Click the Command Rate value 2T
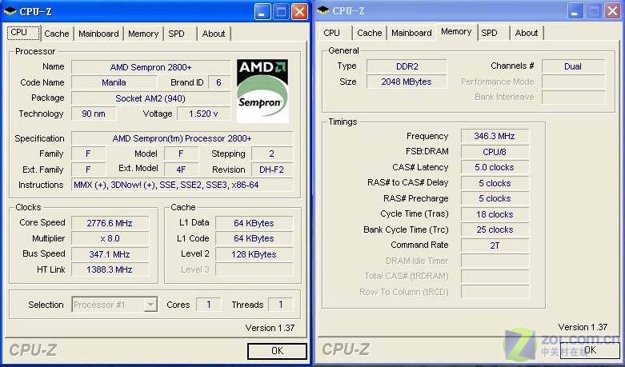 [x=495, y=245]
